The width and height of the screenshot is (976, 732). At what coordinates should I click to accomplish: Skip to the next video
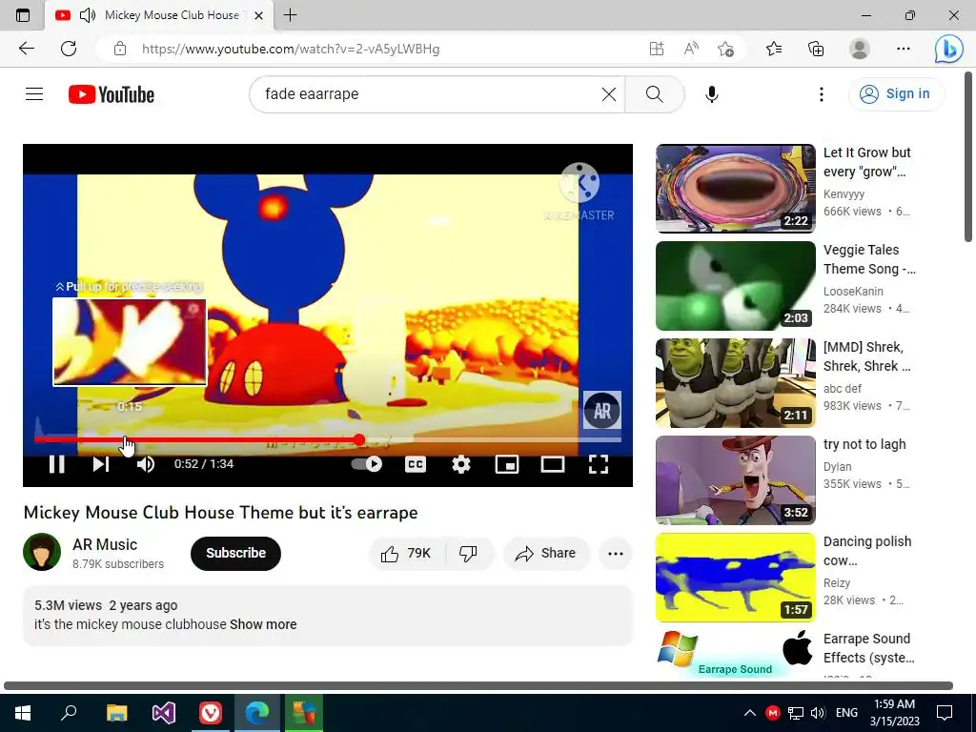pyautogui.click(x=101, y=464)
